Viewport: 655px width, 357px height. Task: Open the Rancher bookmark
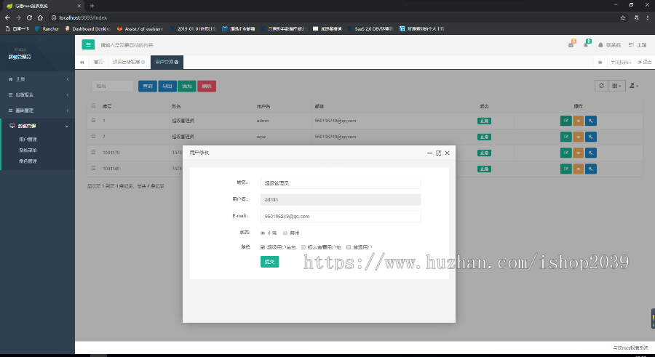(47, 29)
